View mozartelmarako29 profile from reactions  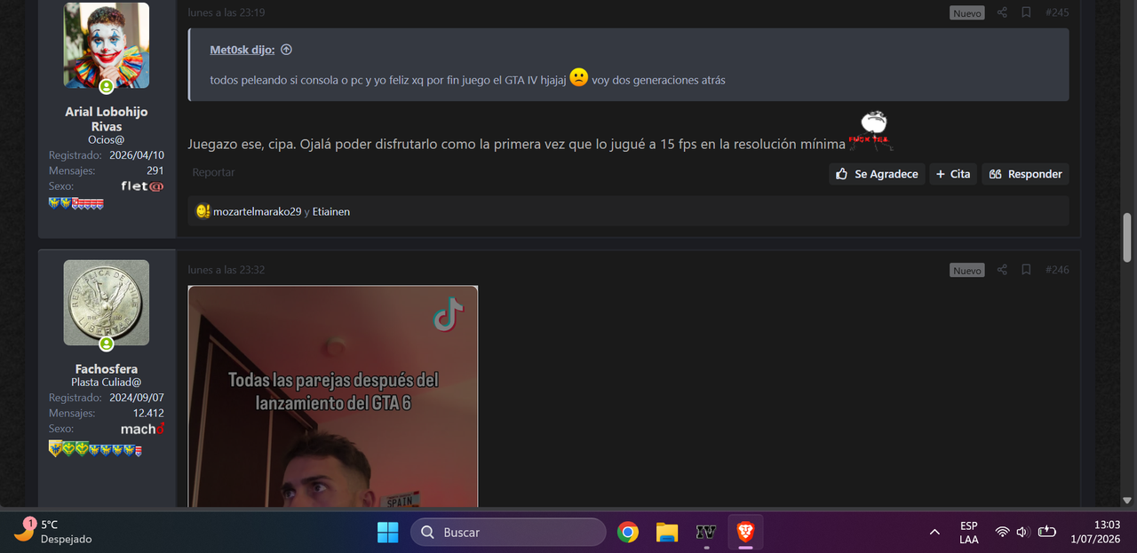[257, 211]
